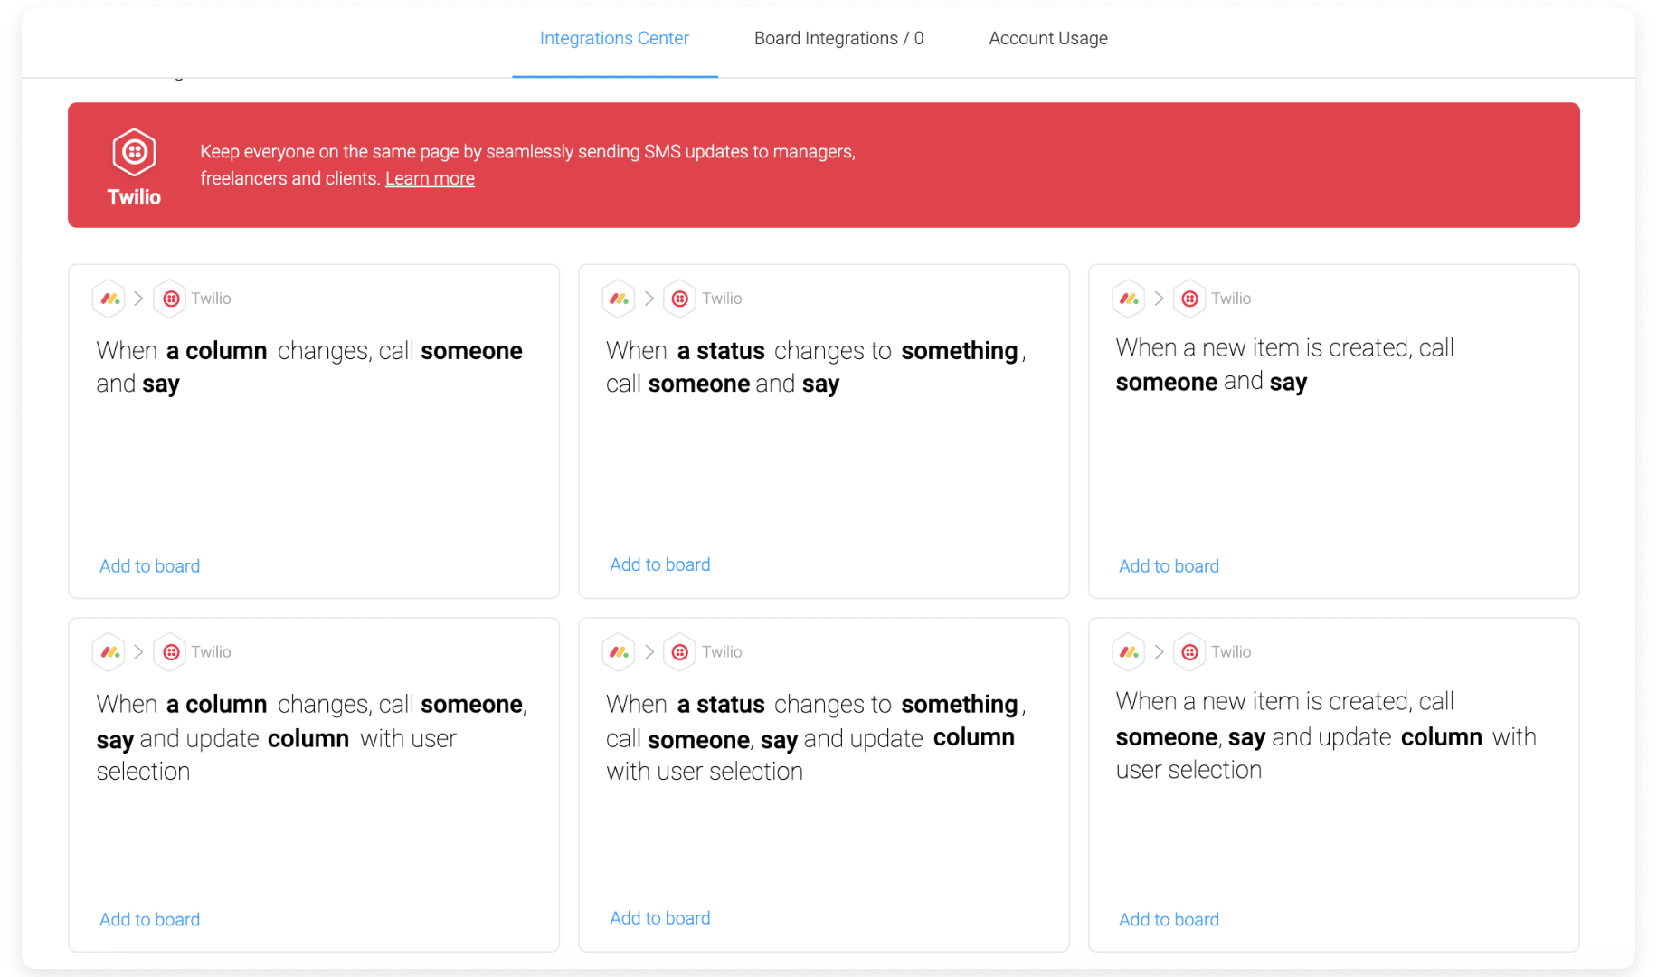The height and width of the screenshot is (977, 1657).
Task: Click 'a column' in first recipe card
Action: 216,351
